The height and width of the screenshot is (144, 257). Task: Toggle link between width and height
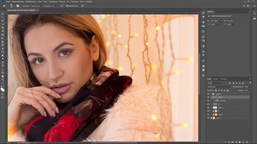tap(221, 21)
